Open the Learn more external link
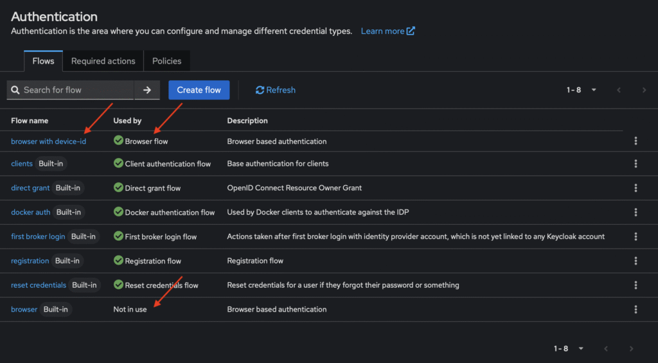 (387, 31)
